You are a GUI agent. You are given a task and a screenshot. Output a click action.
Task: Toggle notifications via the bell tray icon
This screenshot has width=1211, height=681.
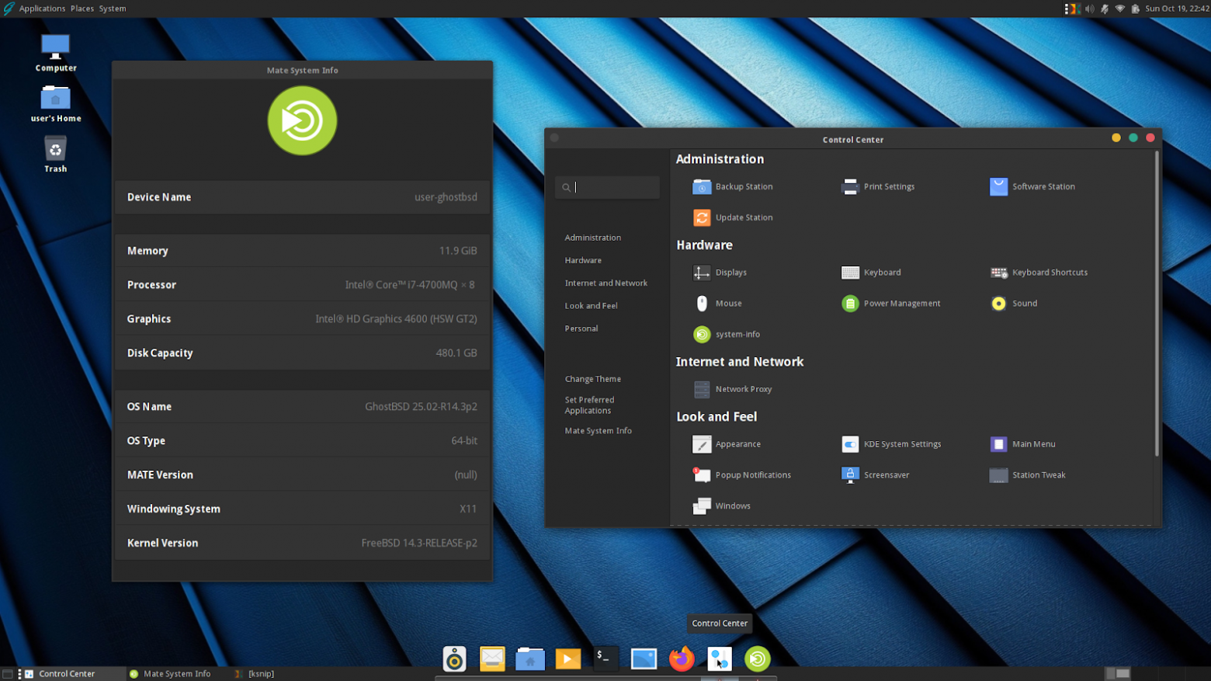tap(1105, 9)
